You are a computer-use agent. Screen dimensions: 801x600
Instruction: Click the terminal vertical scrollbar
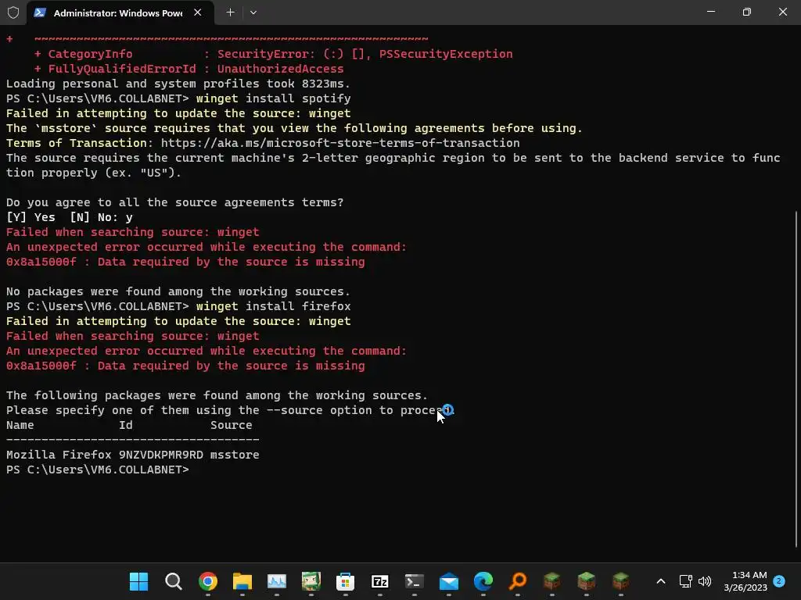coord(796,379)
